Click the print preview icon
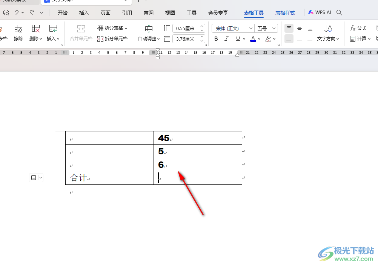The height and width of the screenshot is (265, 378). [x=6, y=13]
